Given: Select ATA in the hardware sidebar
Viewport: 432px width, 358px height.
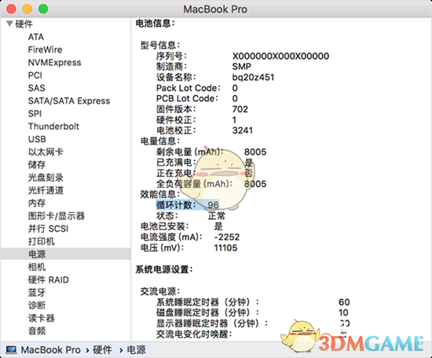Looking at the screenshot, I should click(x=36, y=37).
